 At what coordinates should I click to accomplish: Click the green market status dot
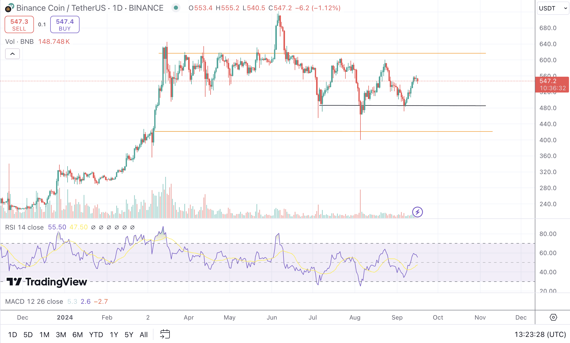pos(176,8)
